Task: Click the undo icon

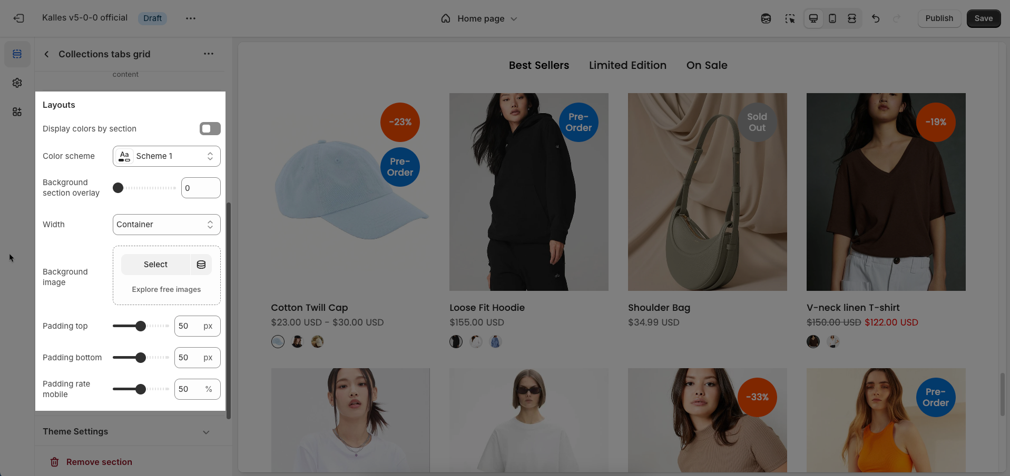Action: pyautogui.click(x=876, y=18)
